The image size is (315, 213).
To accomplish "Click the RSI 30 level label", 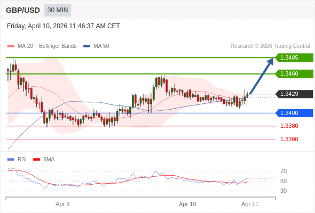I will point(283,191).
